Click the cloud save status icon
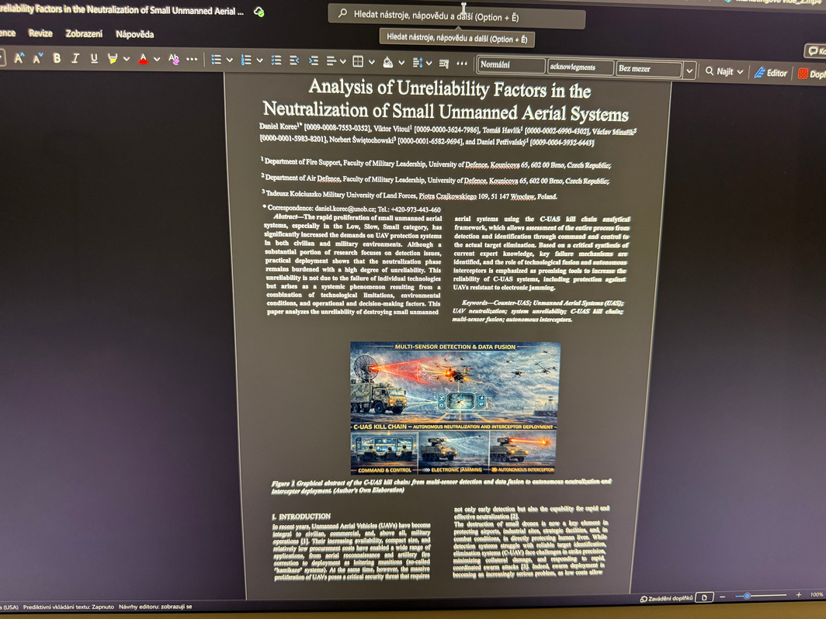Viewport: 826px width, 619px height. point(259,12)
